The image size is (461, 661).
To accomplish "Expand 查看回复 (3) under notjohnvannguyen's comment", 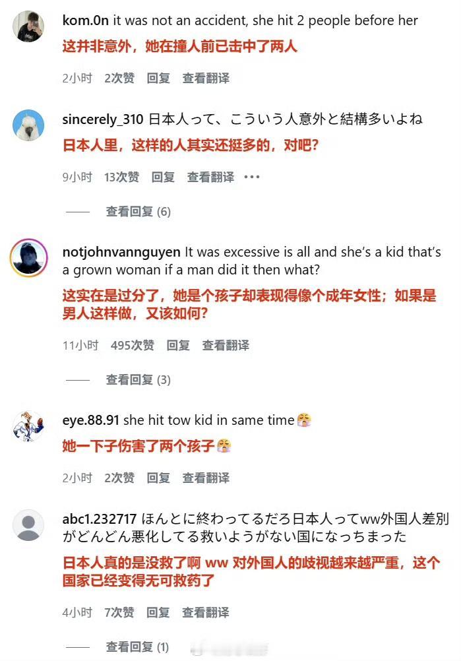I will (138, 380).
